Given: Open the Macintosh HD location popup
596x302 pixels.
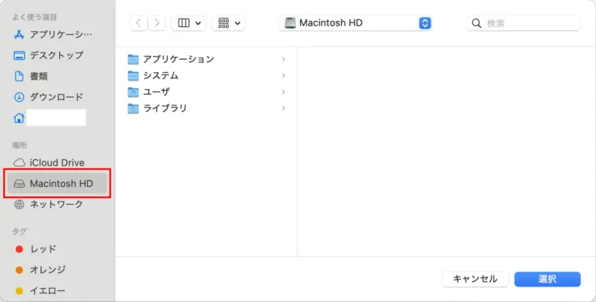Looking at the screenshot, I should click(355, 23).
